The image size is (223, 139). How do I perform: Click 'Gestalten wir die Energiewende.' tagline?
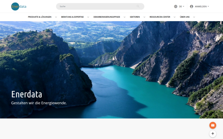(39, 103)
